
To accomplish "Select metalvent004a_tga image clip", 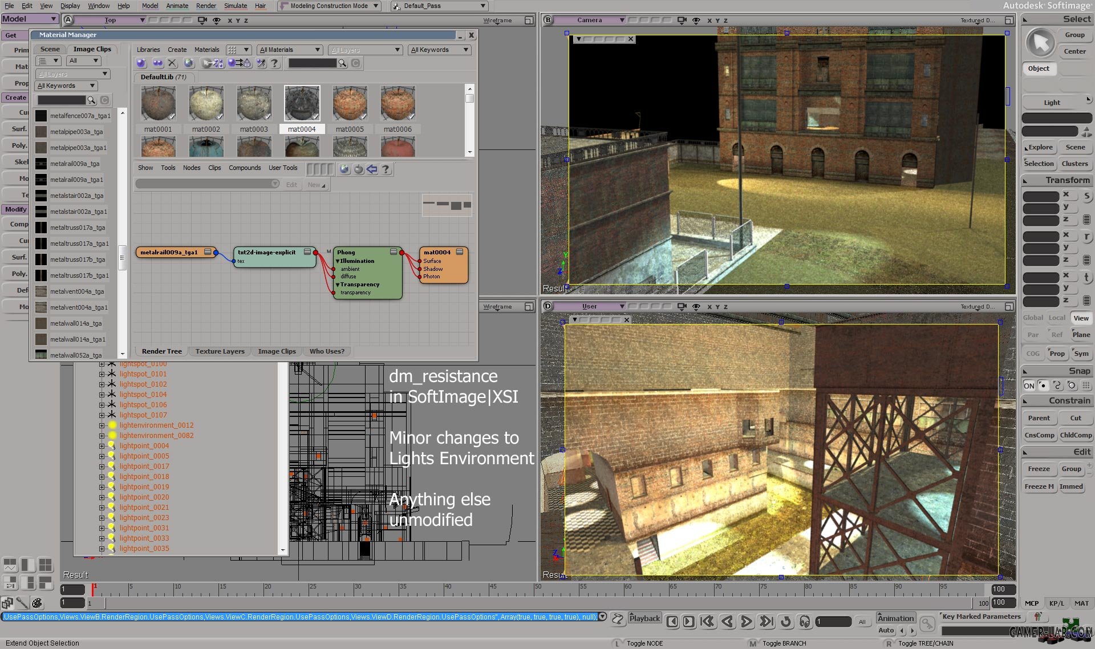I will coord(76,291).
